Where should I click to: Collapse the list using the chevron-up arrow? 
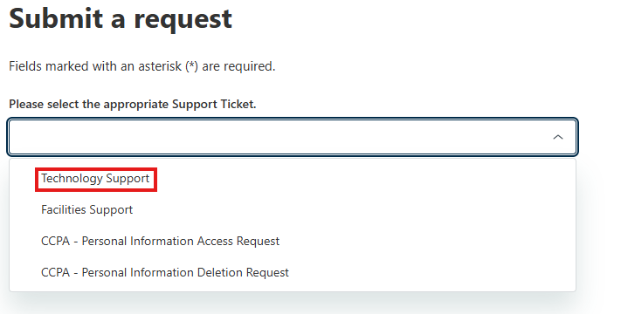[557, 137]
